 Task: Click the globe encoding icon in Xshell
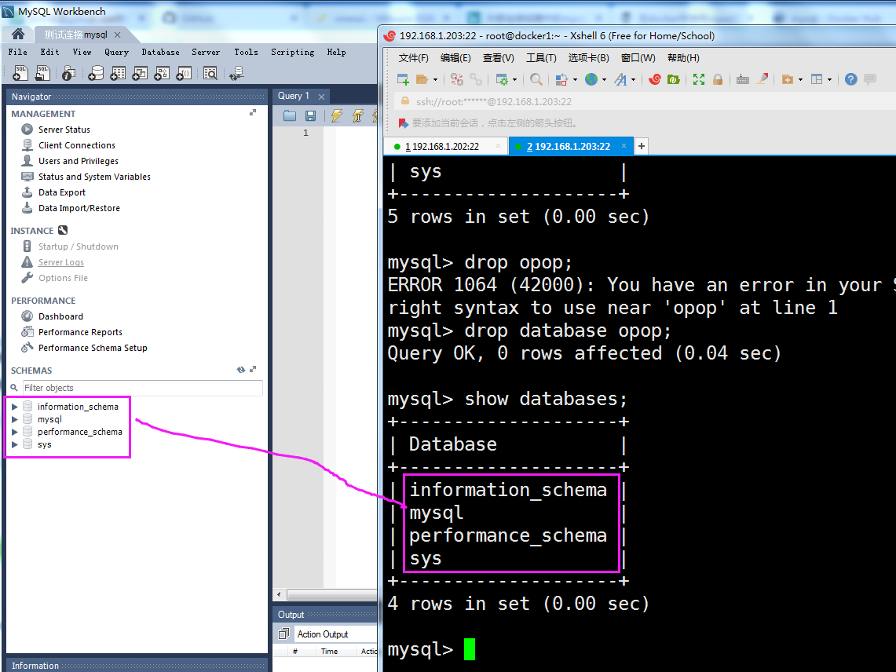(591, 79)
